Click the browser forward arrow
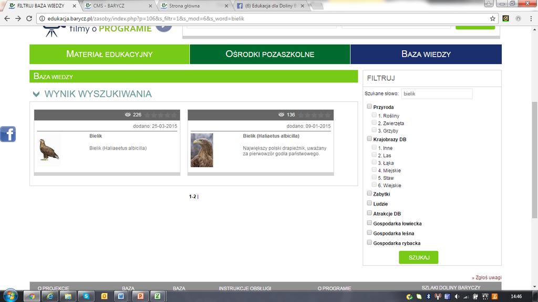This screenshot has width=538, height=302. tap(18, 18)
